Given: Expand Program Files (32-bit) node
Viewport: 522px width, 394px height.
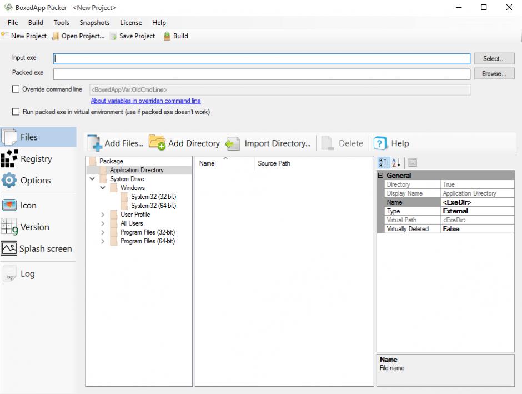Looking at the screenshot, I should [x=103, y=232].
